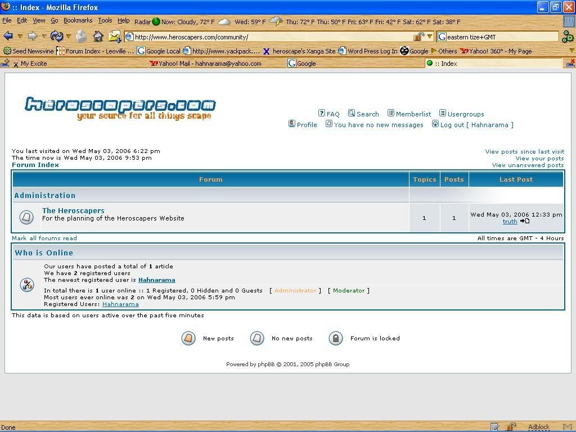Image resolution: width=576 pixels, height=432 pixels.
Task: Open The Heroscapers forum link
Action: click(x=73, y=211)
